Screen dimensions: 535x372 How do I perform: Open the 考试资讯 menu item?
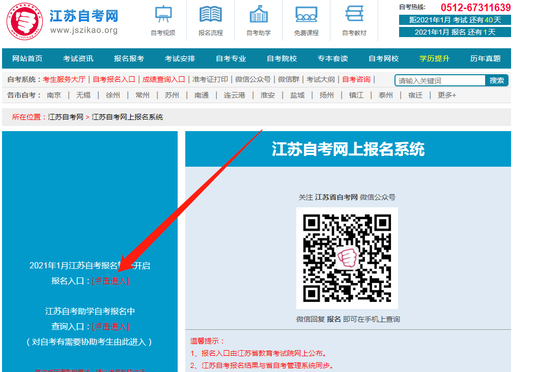tap(78, 58)
